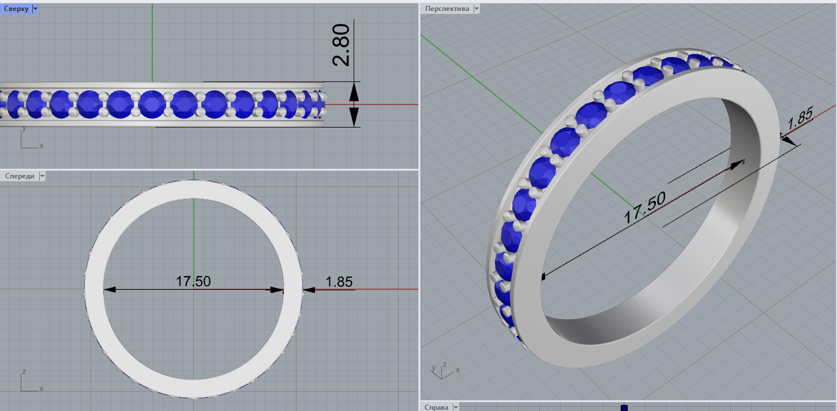Activate the Спереди viewport title
The image size is (837, 411).
point(19,176)
